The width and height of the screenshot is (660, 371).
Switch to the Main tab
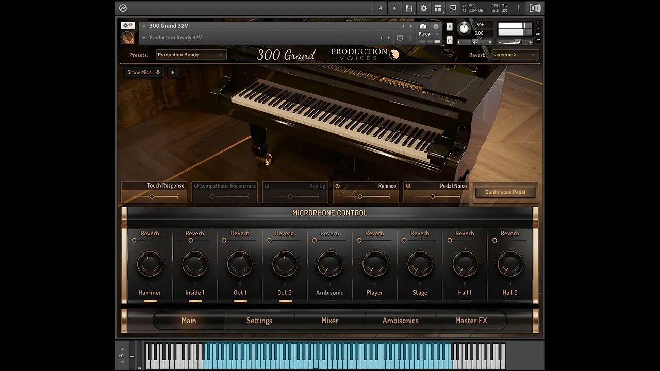pos(189,321)
